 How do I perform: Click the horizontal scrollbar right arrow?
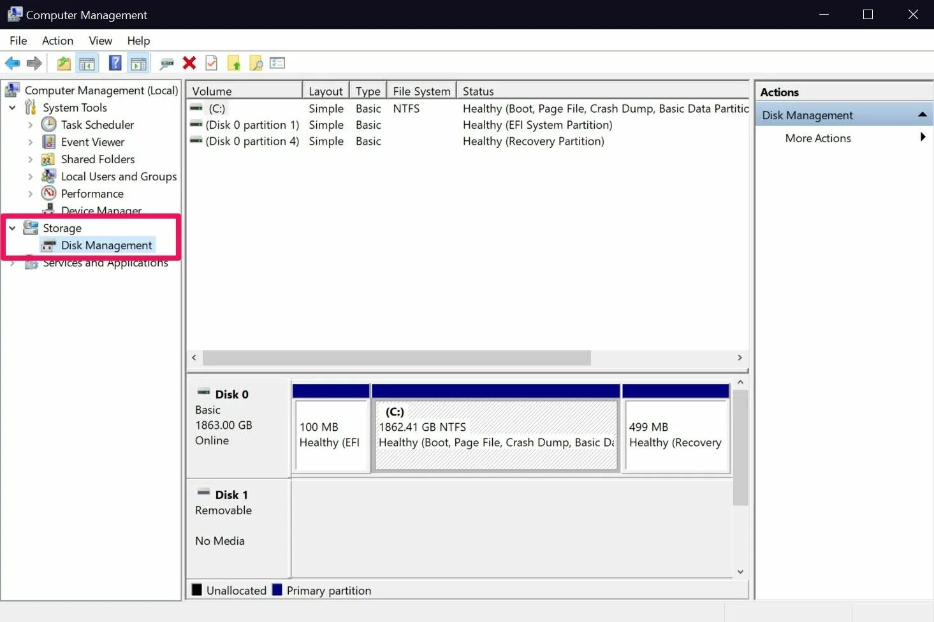click(740, 358)
